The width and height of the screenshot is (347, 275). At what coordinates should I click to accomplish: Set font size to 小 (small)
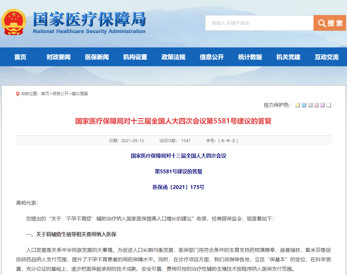tap(233, 141)
